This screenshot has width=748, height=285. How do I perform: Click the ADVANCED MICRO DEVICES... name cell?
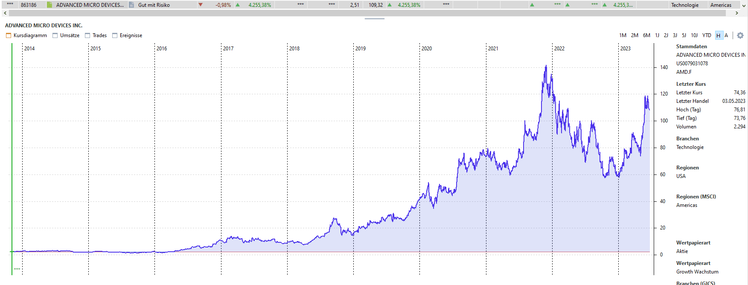90,5
